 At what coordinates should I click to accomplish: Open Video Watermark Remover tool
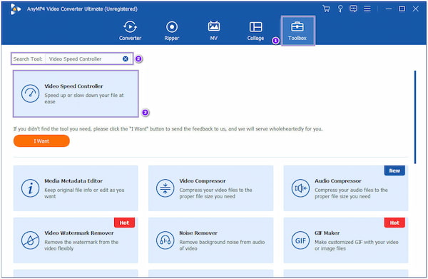76,240
